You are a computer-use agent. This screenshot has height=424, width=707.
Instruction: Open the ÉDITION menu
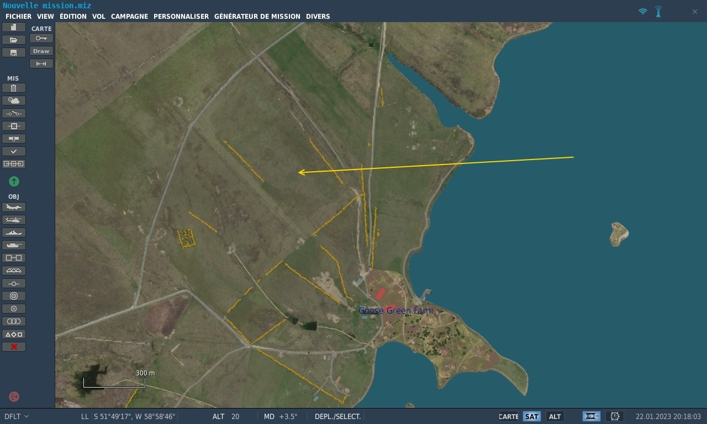(x=73, y=17)
